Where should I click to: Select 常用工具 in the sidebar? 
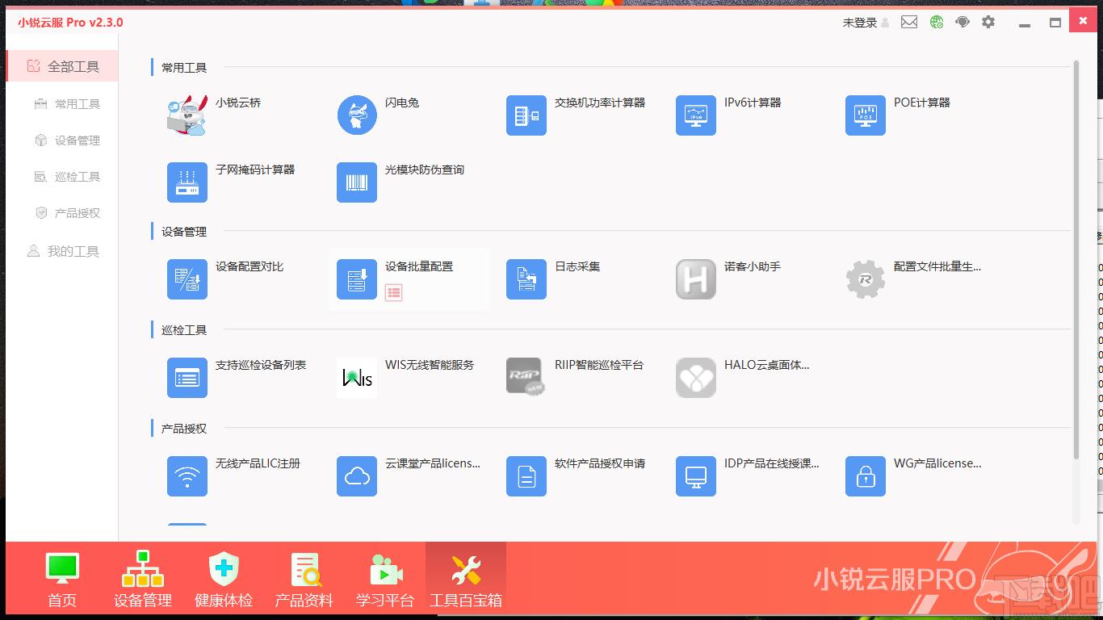pos(68,104)
